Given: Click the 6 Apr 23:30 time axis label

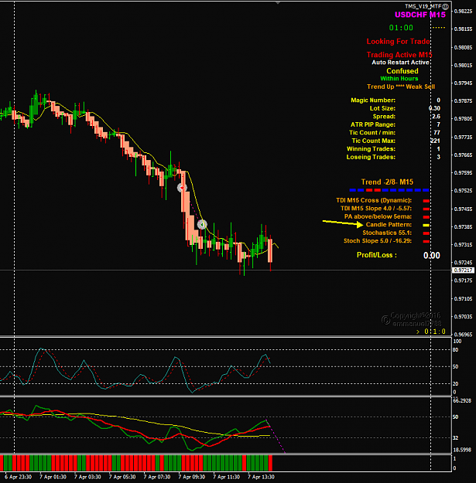Looking at the screenshot, I should tap(18, 477).
